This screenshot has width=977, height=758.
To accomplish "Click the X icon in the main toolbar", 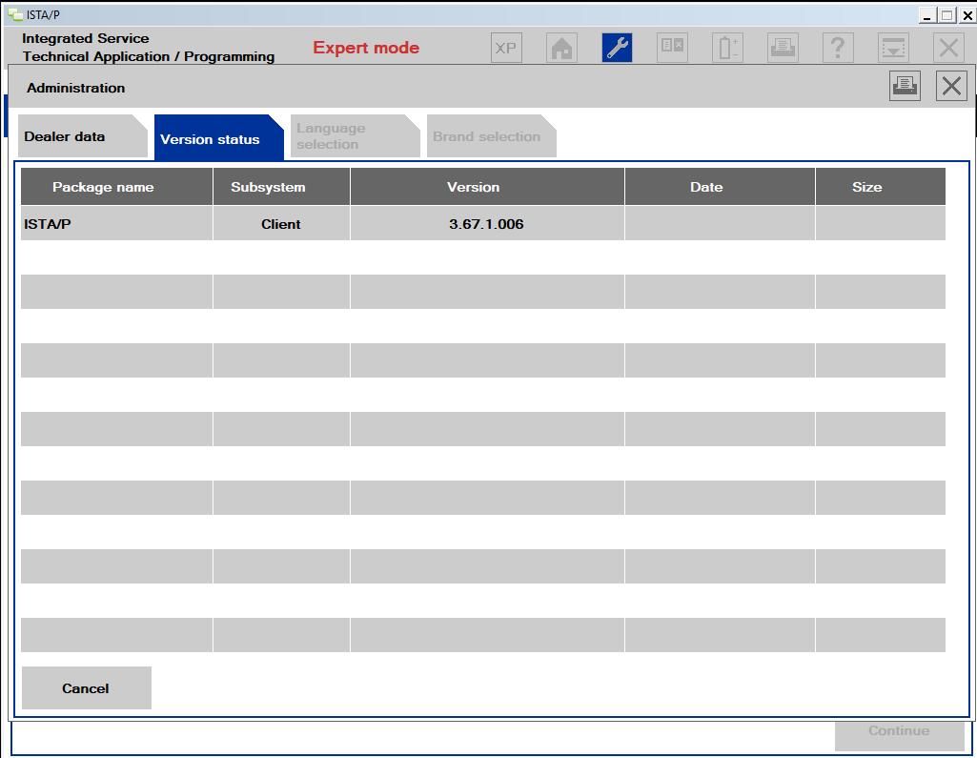I will pyautogui.click(x=948, y=48).
